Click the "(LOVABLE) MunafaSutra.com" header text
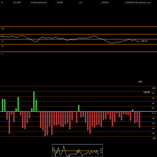The width and height of the screenshot is (157, 157). click(x=138, y=3)
